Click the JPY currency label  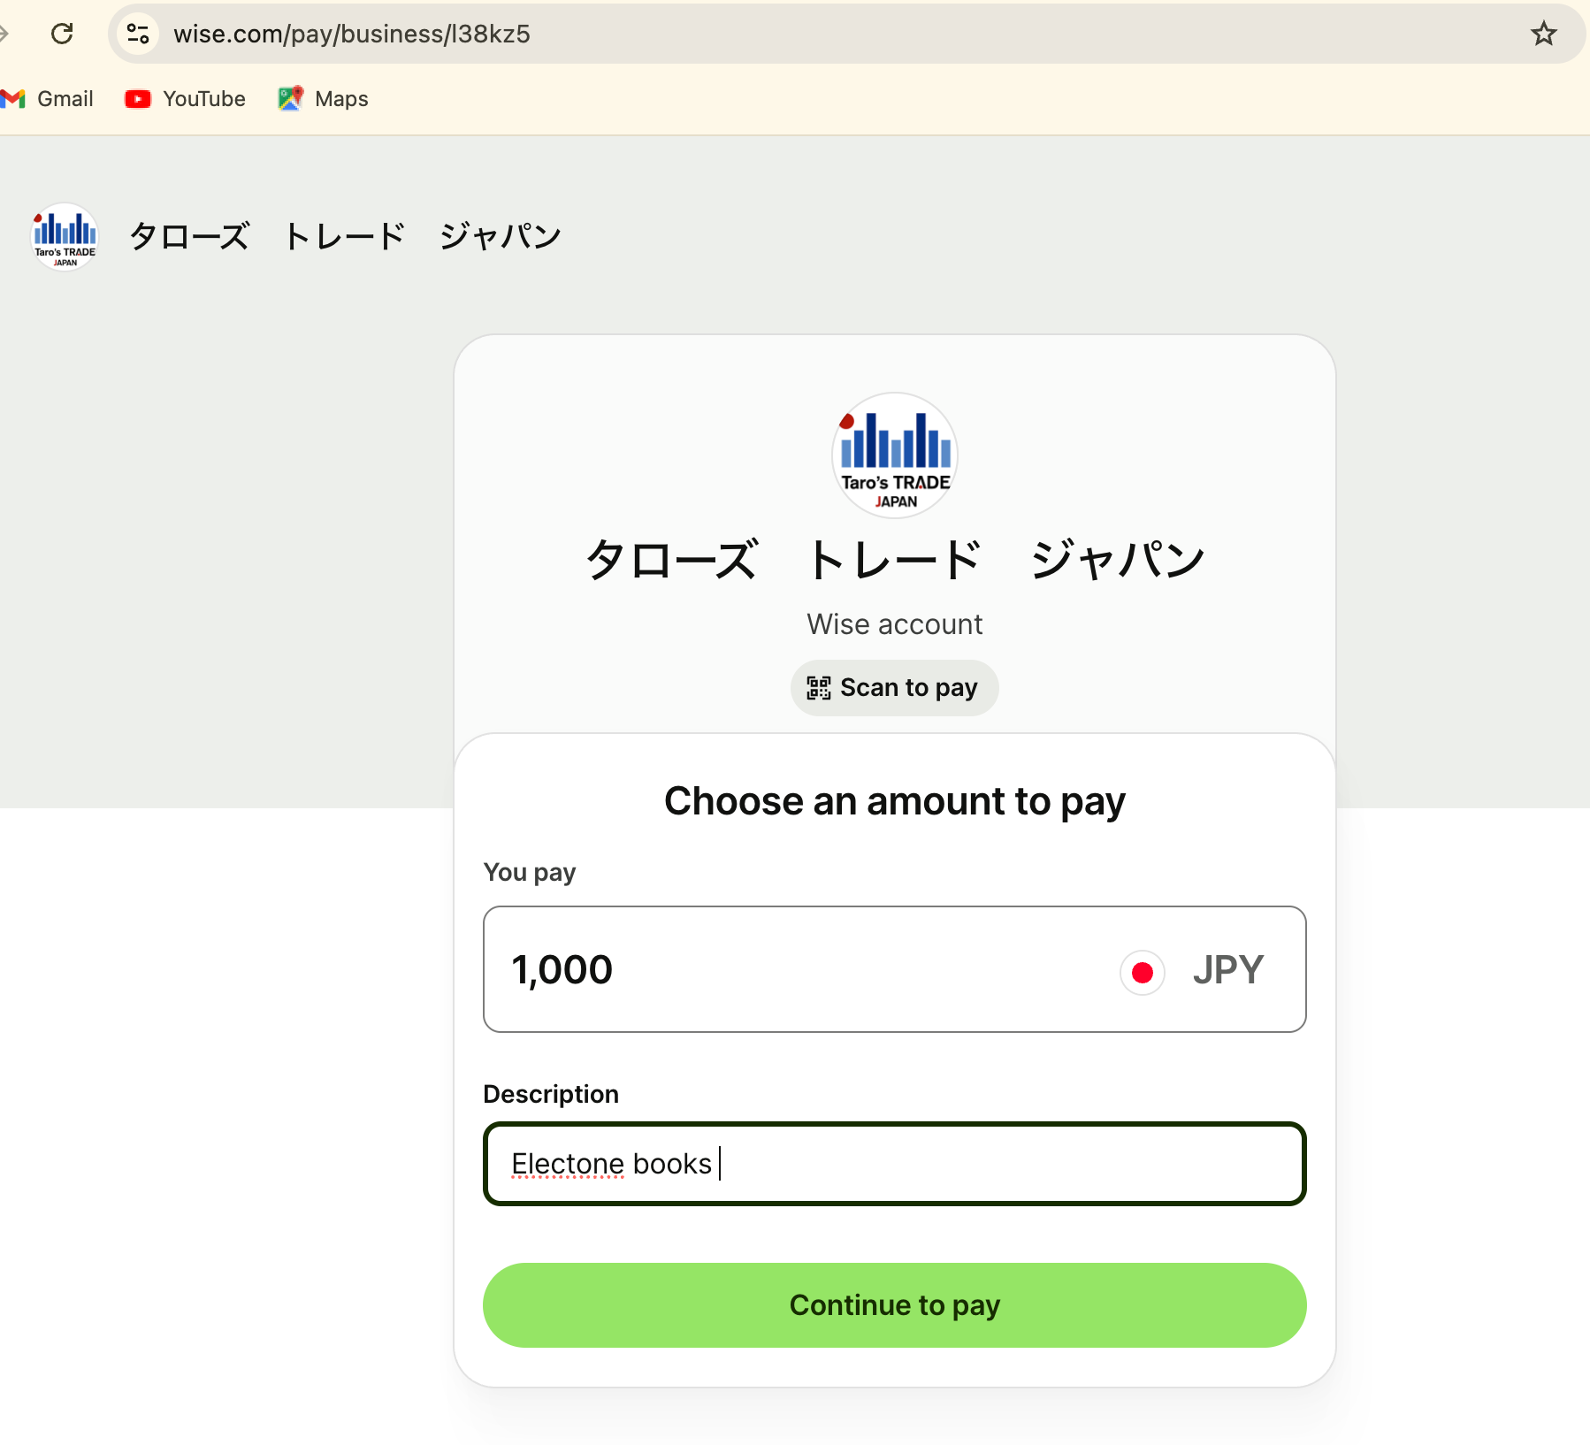pos(1227,970)
